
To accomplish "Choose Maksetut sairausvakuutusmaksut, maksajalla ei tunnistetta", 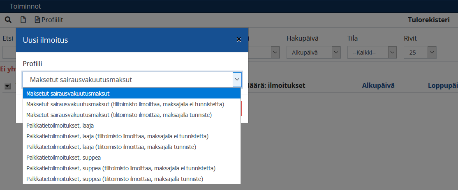I will [x=125, y=104].
